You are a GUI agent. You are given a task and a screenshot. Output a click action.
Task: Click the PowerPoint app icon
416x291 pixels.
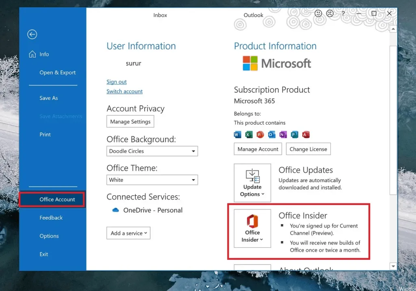click(x=260, y=135)
